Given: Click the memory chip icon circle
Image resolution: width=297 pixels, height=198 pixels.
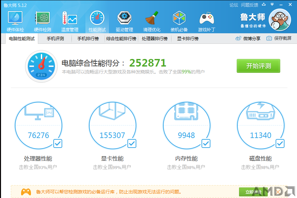Looking at the screenshot, I should [187, 126].
